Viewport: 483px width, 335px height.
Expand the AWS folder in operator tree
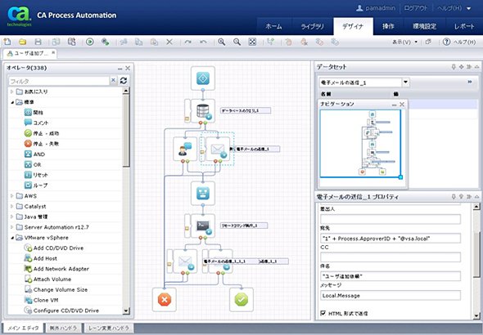(x=12, y=196)
